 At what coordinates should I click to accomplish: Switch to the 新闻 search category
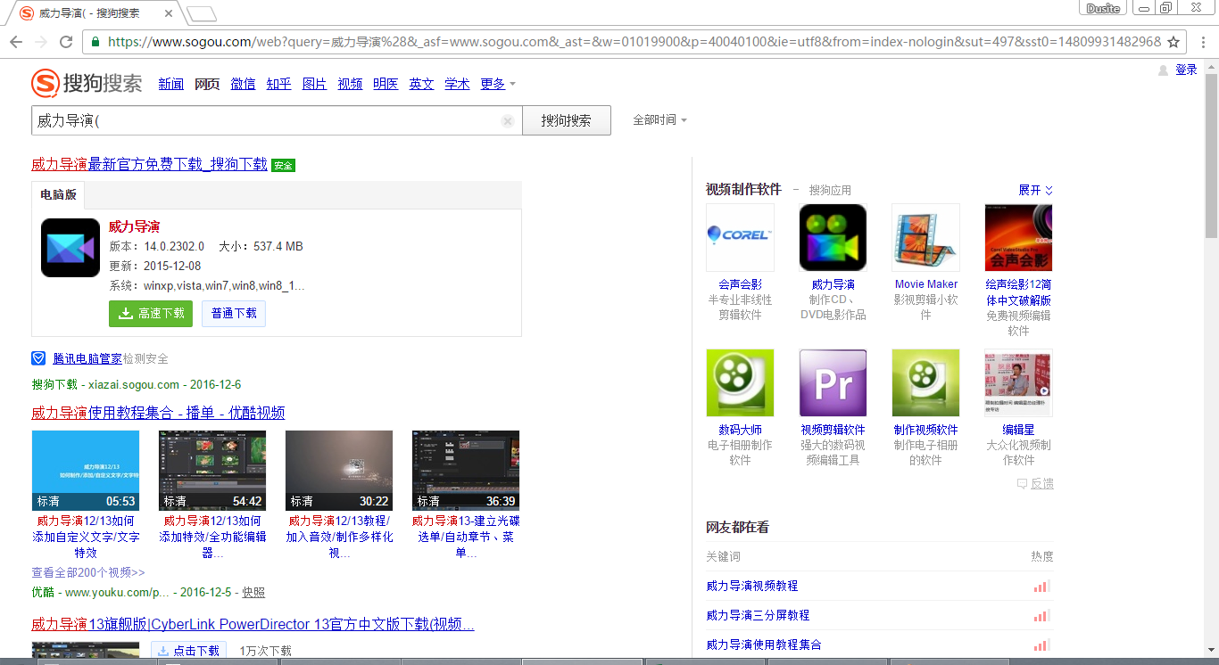tap(170, 84)
